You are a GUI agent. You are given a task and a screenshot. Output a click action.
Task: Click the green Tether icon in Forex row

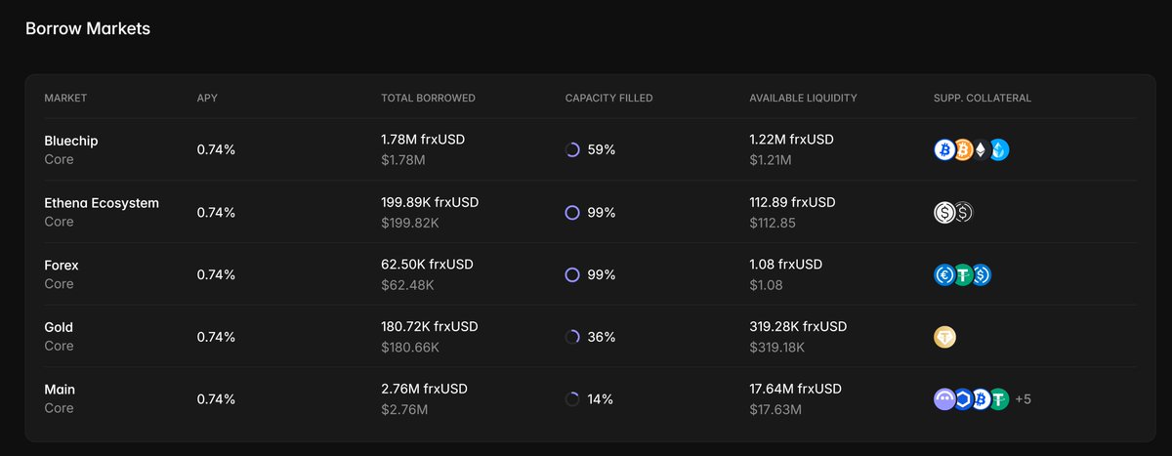pyautogui.click(x=963, y=274)
